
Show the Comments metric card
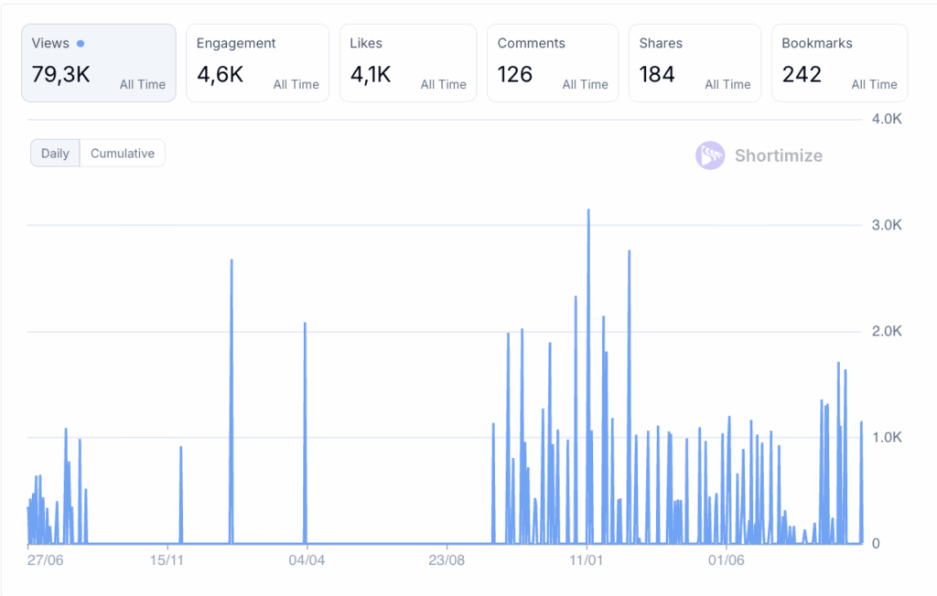point(552,62)
